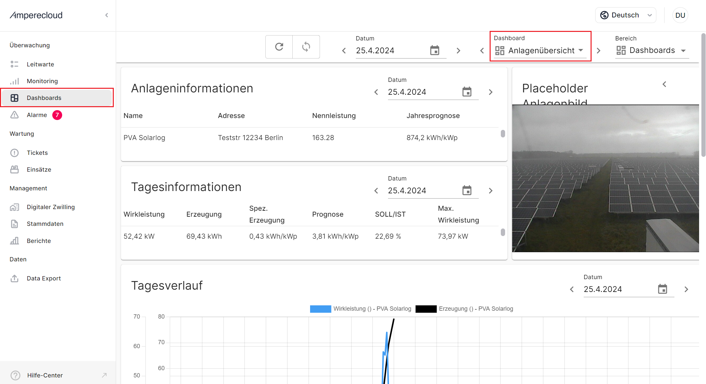The height and width of the screenshot is (384, 706).
Task: Toggle Erzeugung black legend series
Action: [x=426, y=309]
